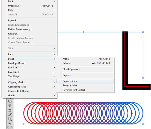The height and width of the screenshot is (129, 151).
Task: Select the Slice tool
Action: click(10, 115)
